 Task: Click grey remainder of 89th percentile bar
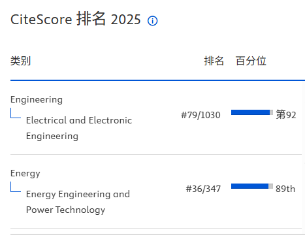coord(270,186)
